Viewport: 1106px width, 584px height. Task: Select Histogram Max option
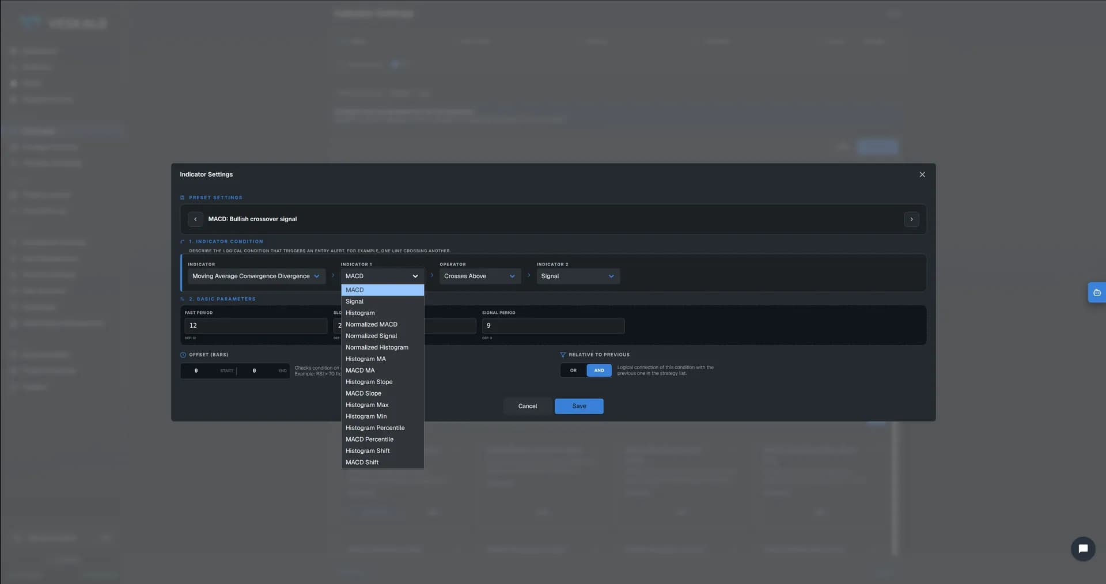tap(382, 405)
